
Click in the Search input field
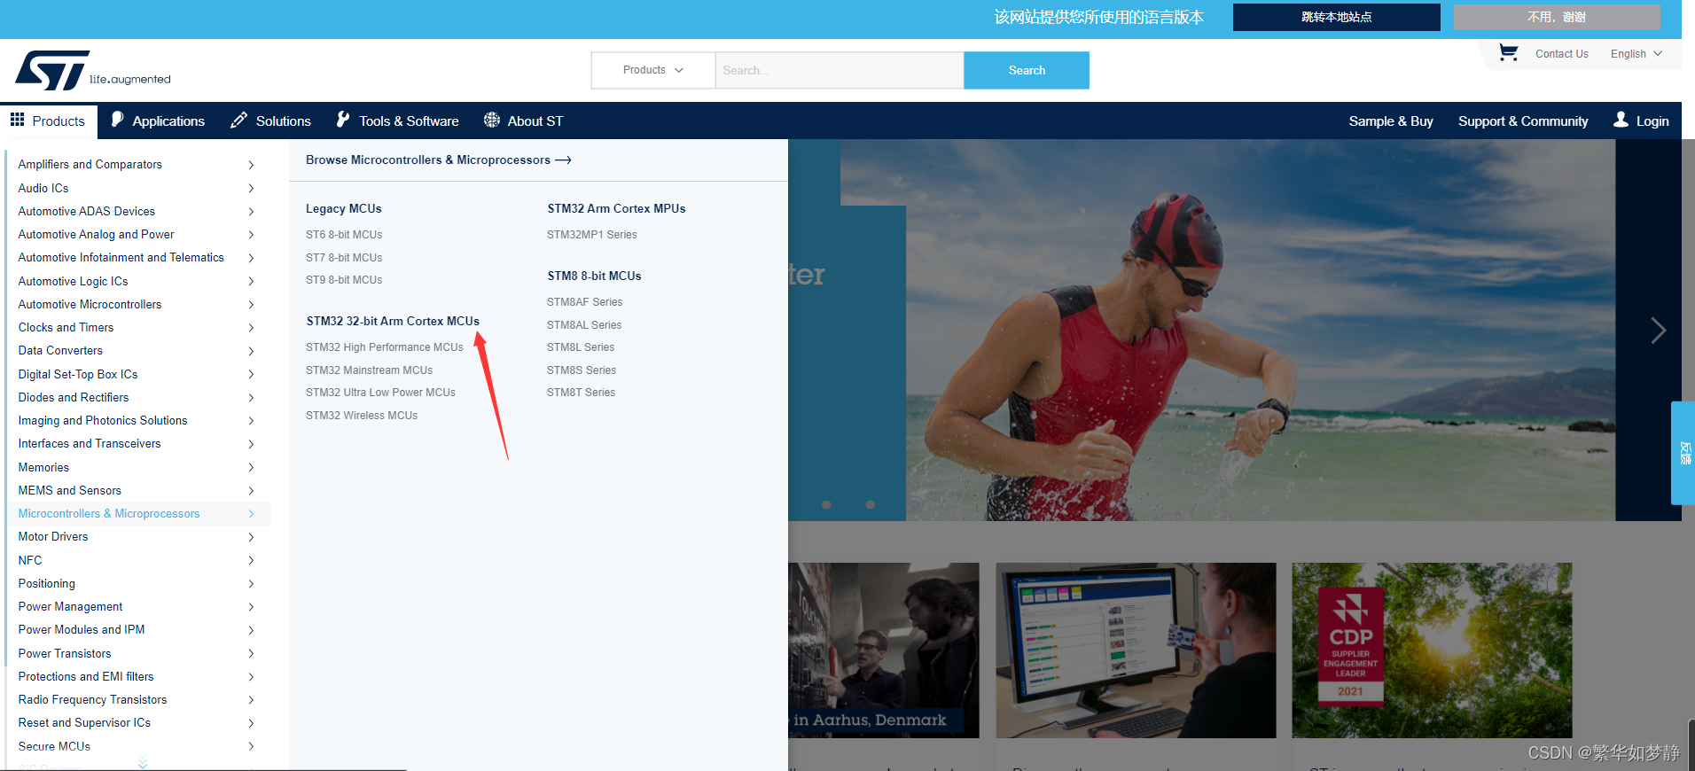[x=839, y=70]
